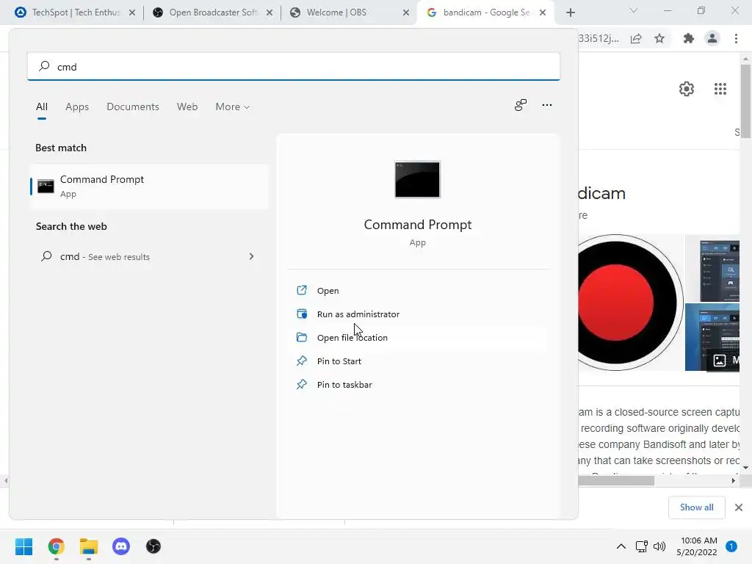Open Google Chrome from the taskbar

coord(56,546)
